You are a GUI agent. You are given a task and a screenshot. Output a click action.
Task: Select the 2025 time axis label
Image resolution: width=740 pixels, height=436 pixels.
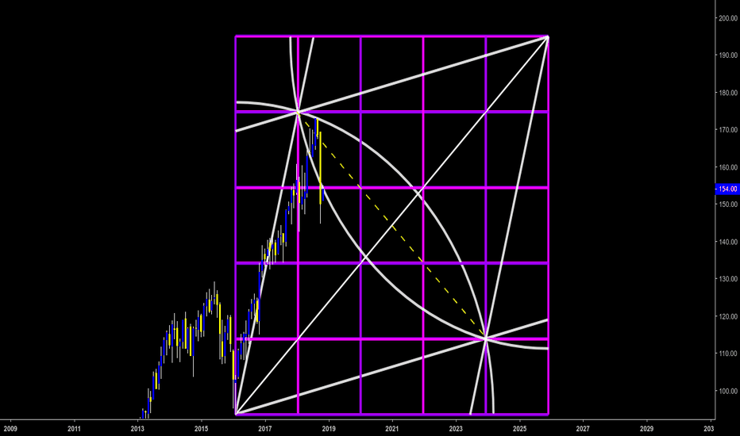point(519,429)
